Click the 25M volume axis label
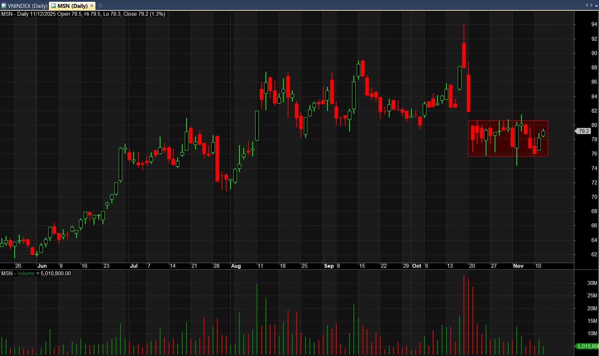This screenshot has height=356, width=599. click(592, 296)
